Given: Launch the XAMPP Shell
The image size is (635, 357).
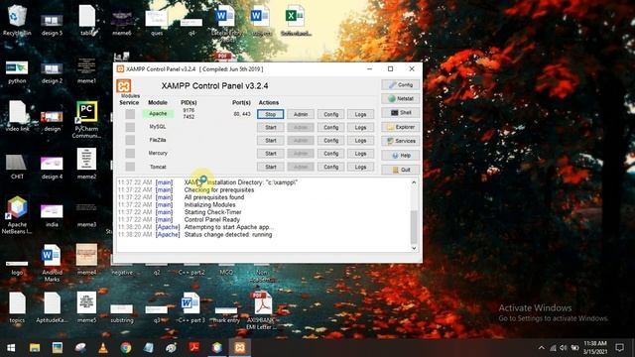Looking at the screenshot, I should pos(401,112).
